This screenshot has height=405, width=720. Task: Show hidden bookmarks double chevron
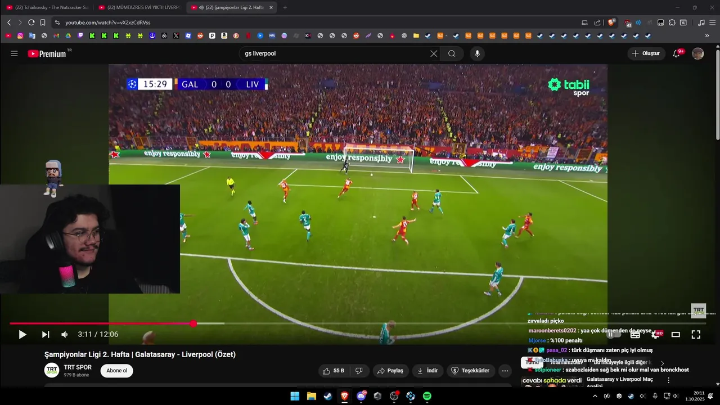coord(707,35)
